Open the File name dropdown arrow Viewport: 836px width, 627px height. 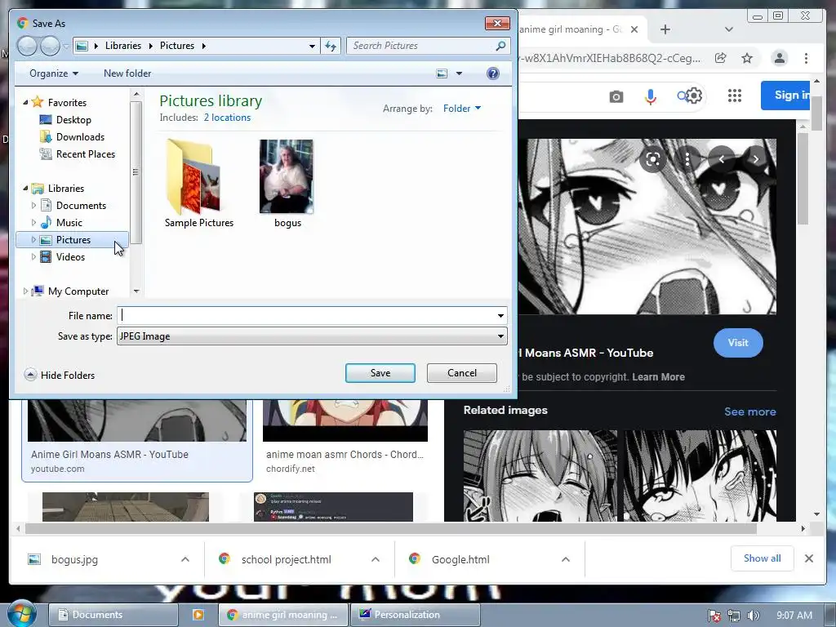(500, 316)
